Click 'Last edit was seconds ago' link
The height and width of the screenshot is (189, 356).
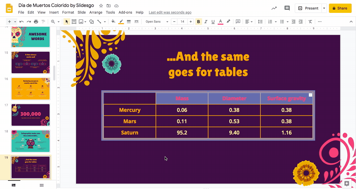(x=170, y=12)
